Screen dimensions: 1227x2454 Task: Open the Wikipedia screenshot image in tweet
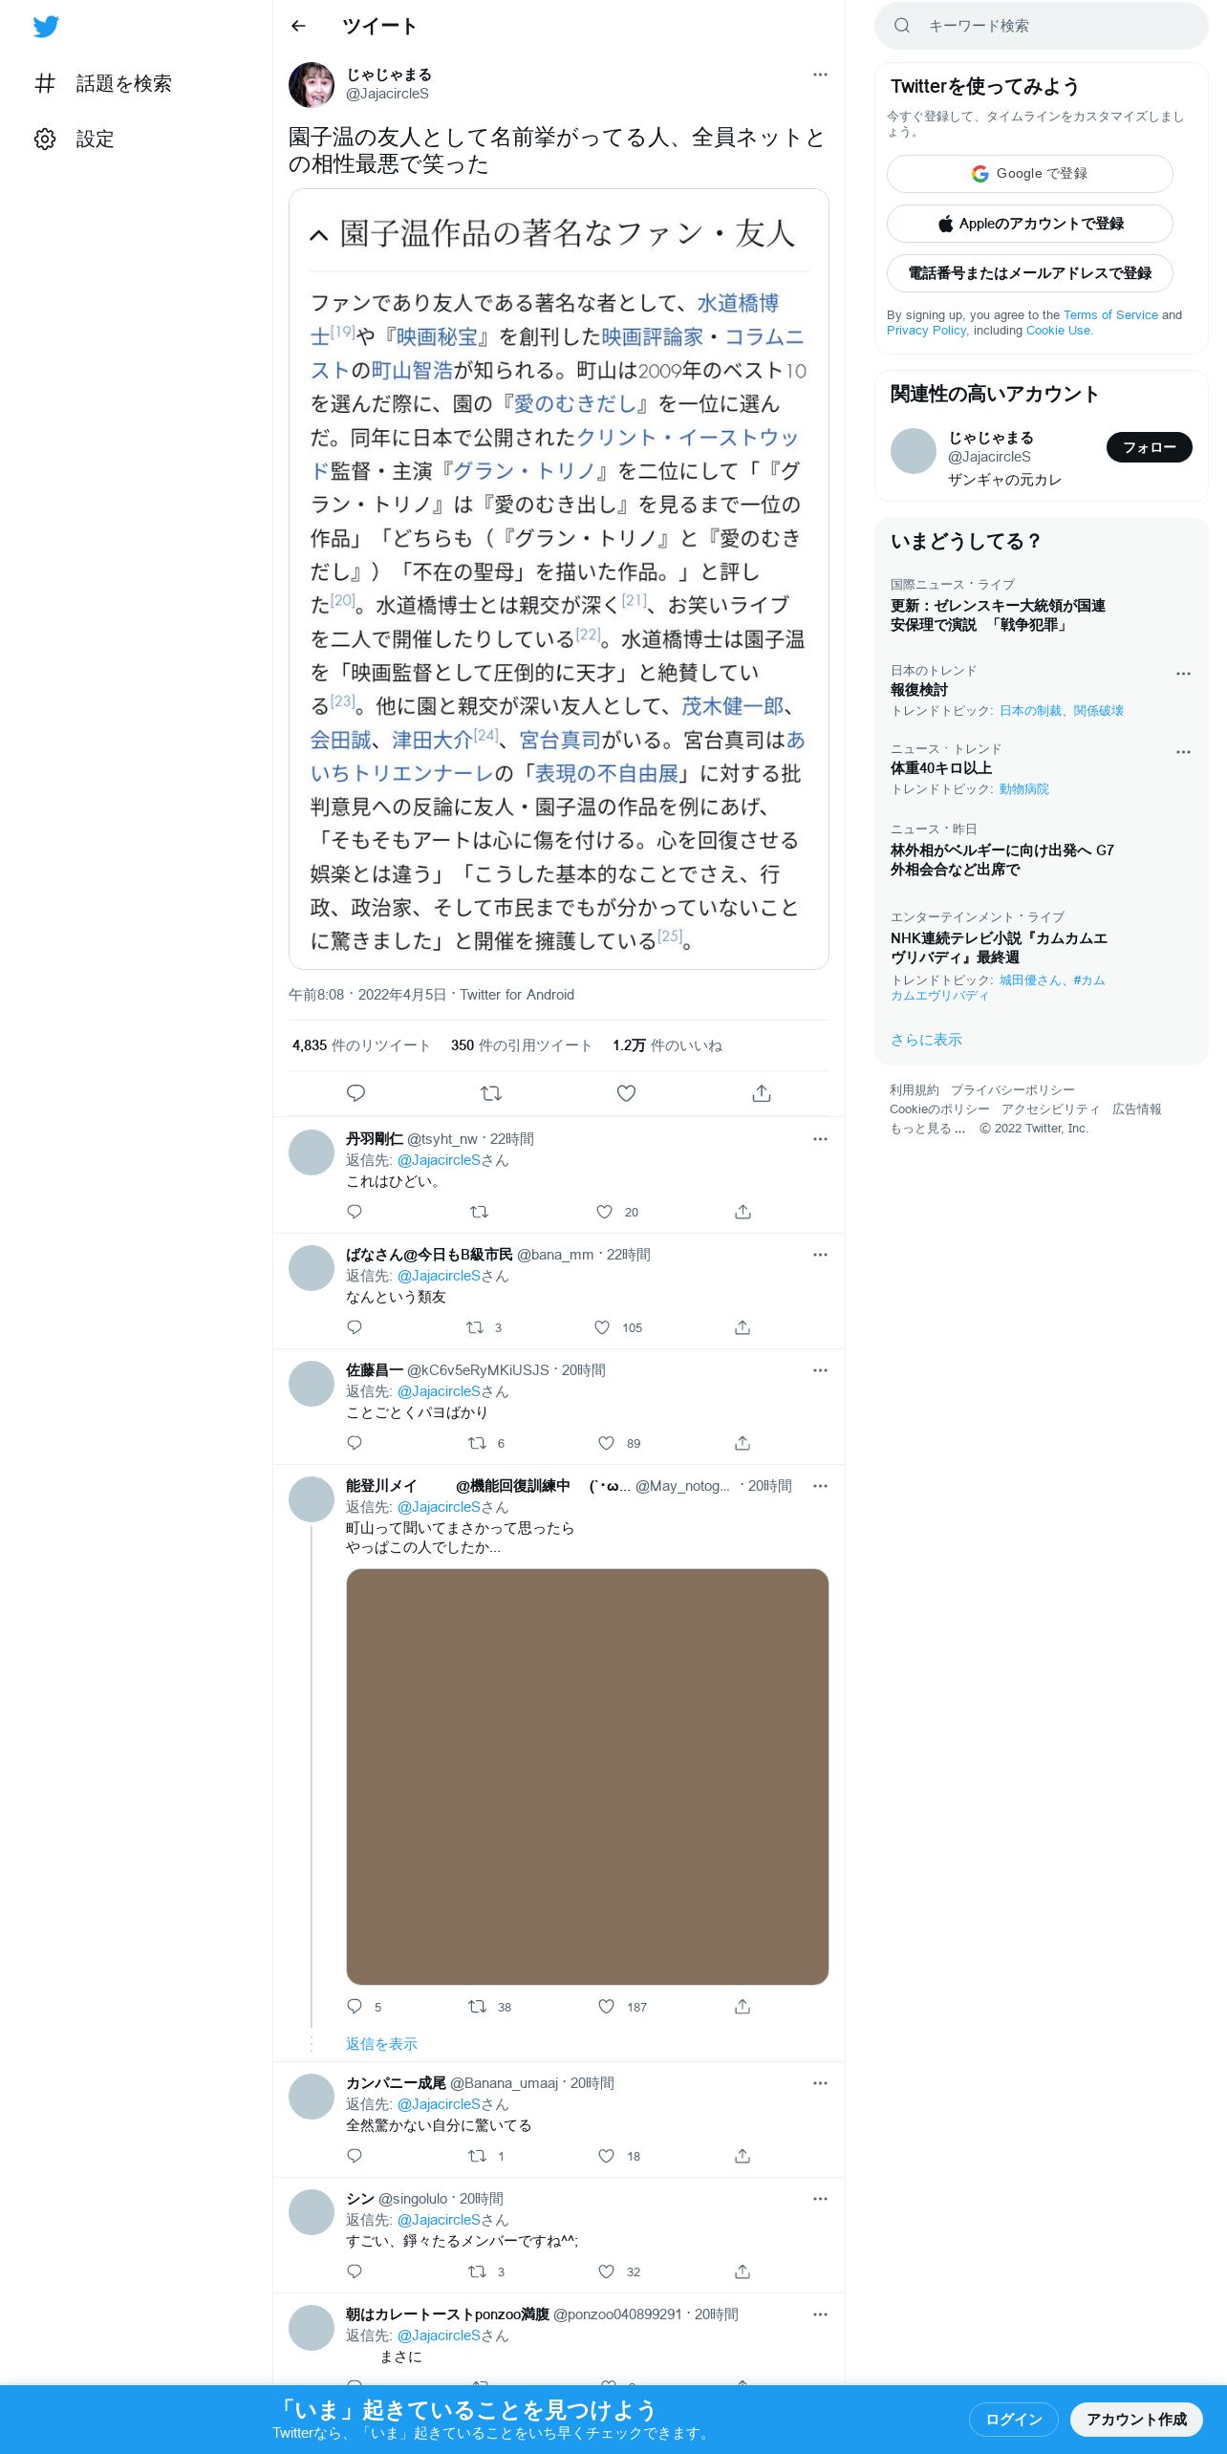(559, 579)
